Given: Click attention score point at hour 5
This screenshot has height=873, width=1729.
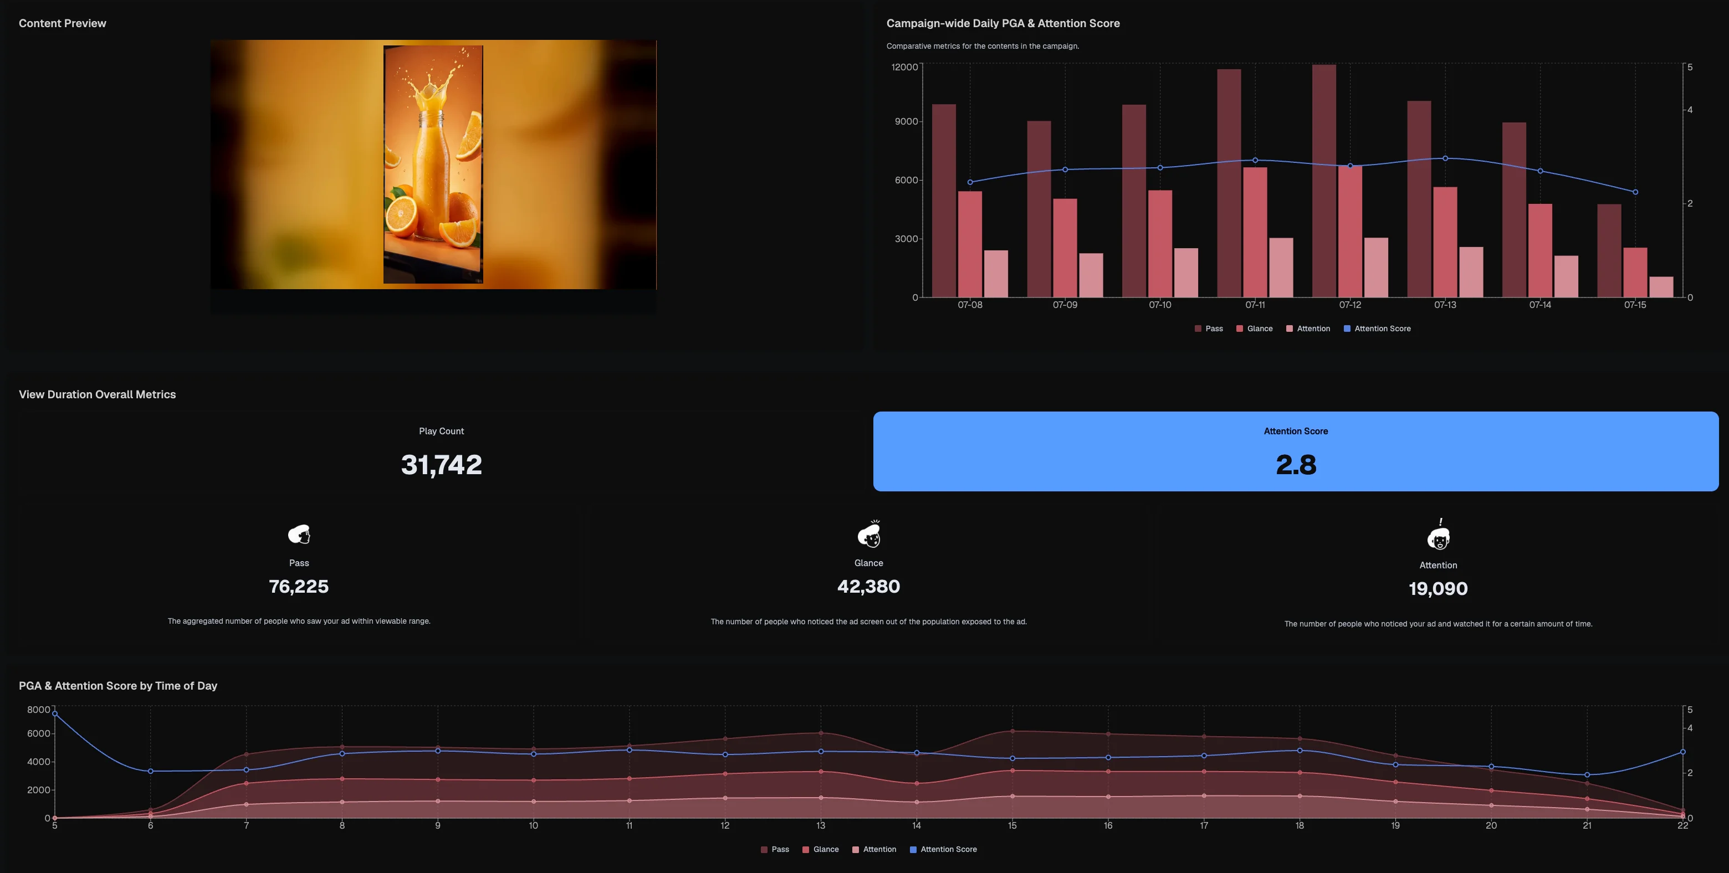Looking at the screenshot, I should [55, 714].
